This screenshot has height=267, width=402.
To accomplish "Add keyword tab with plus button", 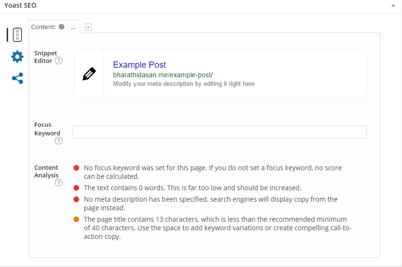I will (x=88, y=27).
